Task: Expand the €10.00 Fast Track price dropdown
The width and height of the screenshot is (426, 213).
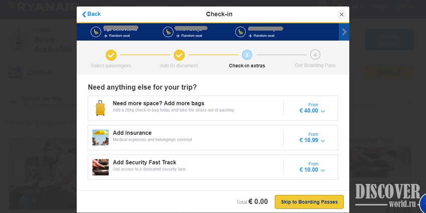Action: click(323, 170)
